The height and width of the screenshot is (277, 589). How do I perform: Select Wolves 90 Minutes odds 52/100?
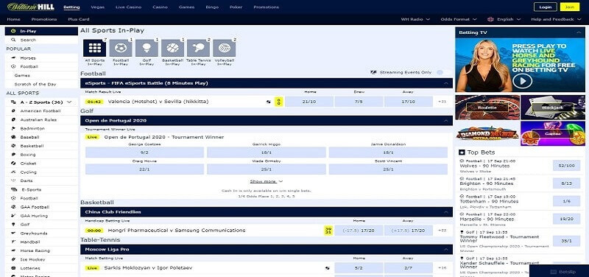(566, 165)
